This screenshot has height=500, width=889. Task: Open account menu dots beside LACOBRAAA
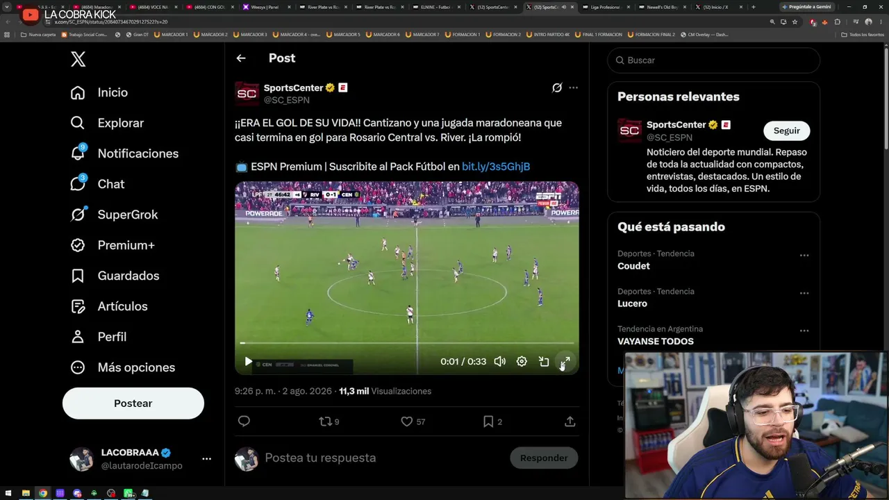click(206, 459)
